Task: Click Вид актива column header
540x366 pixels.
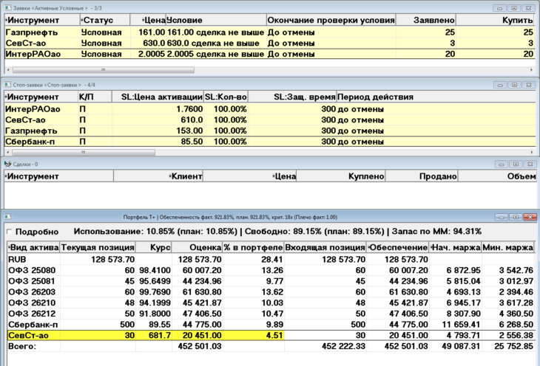Action: (x=33, y=247)
